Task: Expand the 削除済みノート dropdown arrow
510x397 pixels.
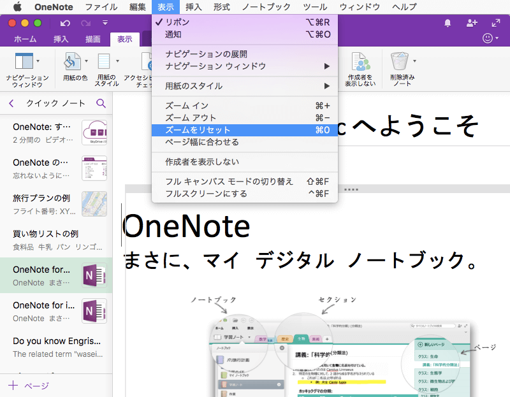Action: click(x=414, y=61)
